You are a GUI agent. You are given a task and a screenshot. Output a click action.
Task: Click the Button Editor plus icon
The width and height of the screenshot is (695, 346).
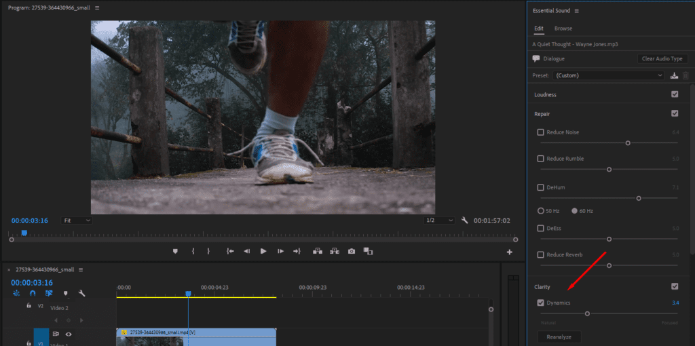(x=510, y=252)
